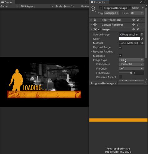
Task: Collapse the Image component
Action: tap(91, 29)
